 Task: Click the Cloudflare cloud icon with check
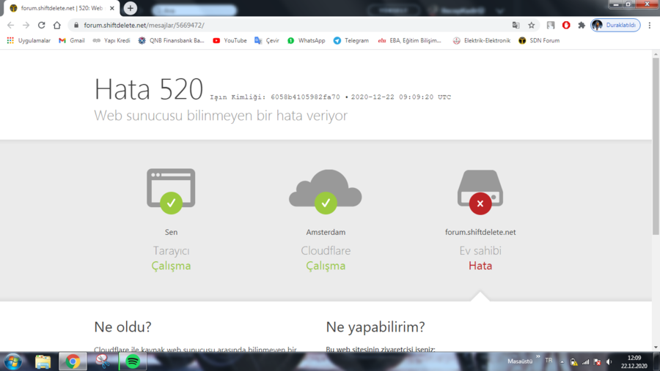[326, 191]
